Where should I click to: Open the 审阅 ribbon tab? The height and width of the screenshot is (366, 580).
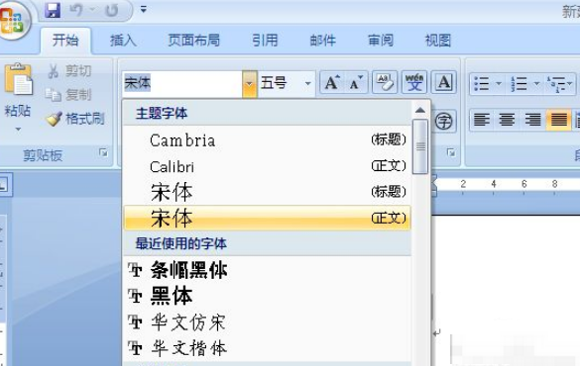(381, 41)
